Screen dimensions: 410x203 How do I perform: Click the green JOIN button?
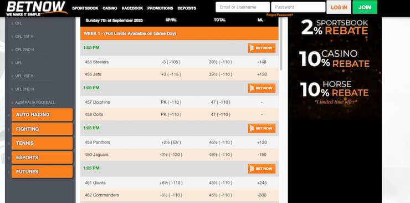(x=365, y=7)
